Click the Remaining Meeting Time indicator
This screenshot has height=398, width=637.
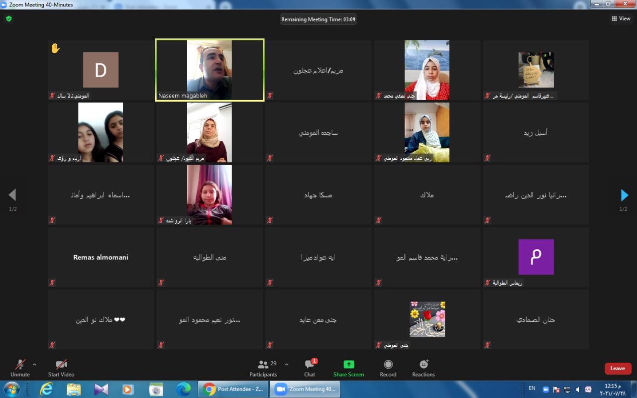coord(318,19)
